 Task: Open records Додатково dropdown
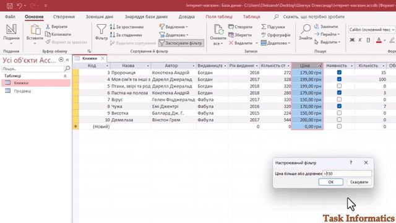[275, 43]
